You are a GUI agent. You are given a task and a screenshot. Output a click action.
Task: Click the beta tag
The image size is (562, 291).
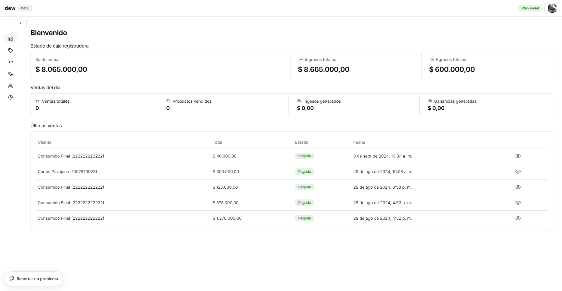click(x=25, y=8)
